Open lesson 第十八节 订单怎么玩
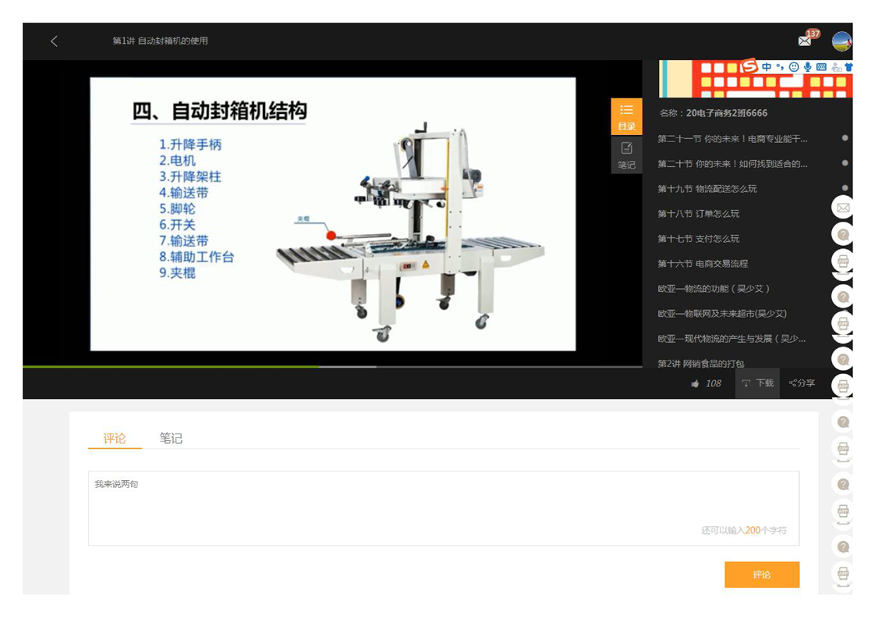The width and height of the screenshot is (875, 619). tap(698, 214)
